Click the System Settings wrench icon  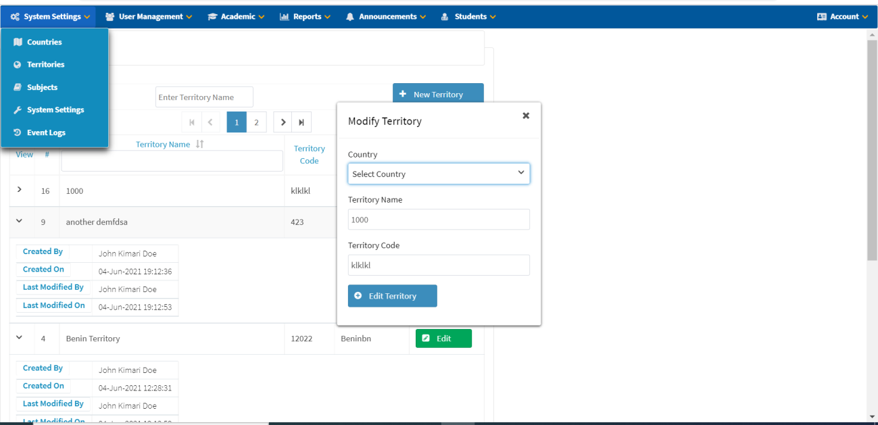point(16,109)
